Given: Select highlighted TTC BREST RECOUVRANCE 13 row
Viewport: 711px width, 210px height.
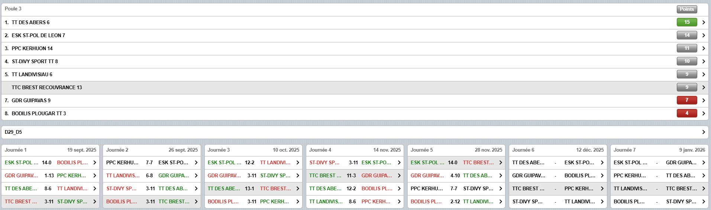Looking at the screenshot, I should click(47, 87).
